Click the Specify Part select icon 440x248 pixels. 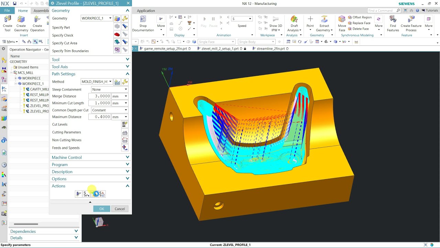click(x=117, y=26)
